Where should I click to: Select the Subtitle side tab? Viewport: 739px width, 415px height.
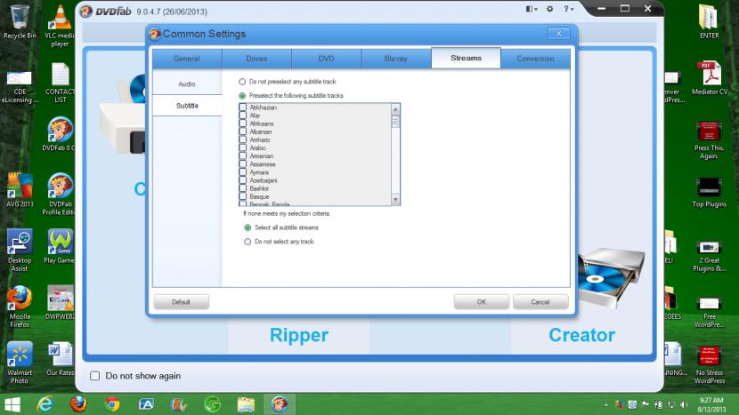[187, 106]
